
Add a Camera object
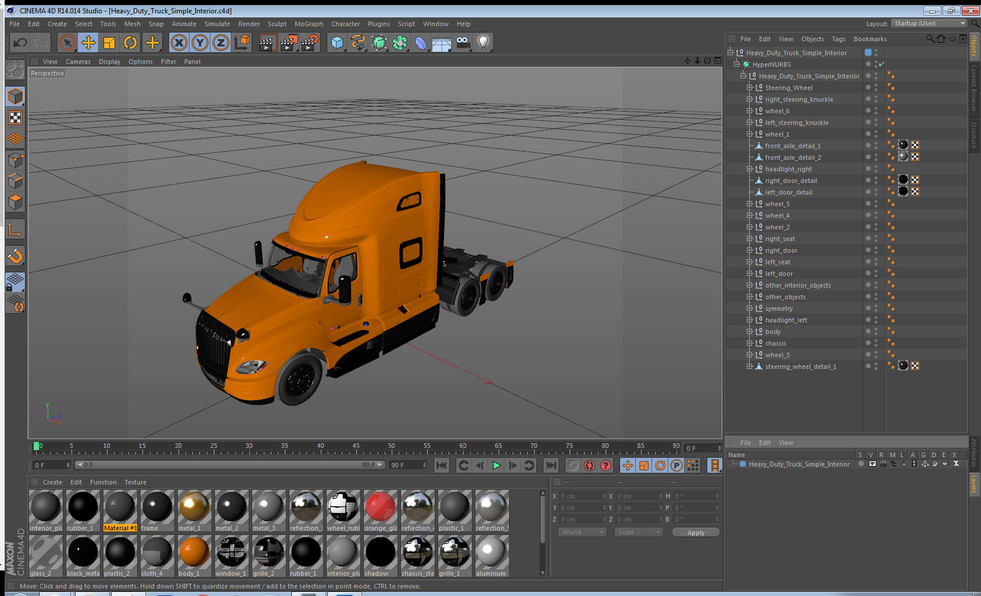[463, 42]
